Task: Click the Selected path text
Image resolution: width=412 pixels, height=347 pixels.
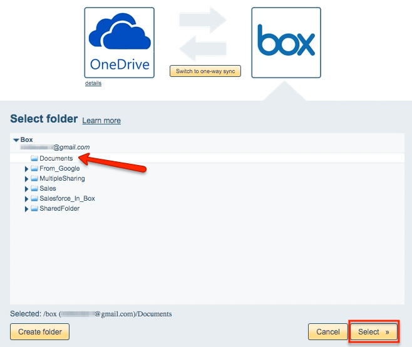Action: 91,314
